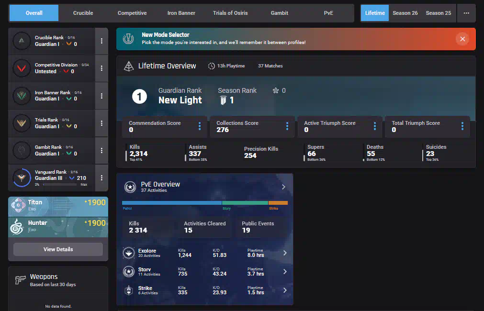Screen dimensions: 484x311
Task: Click the Trials Rank emblem icon
Action: [22, 123]
